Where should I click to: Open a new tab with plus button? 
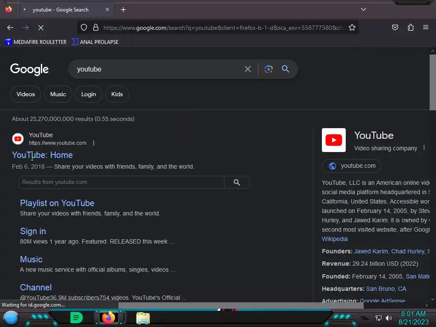(123, 10)
